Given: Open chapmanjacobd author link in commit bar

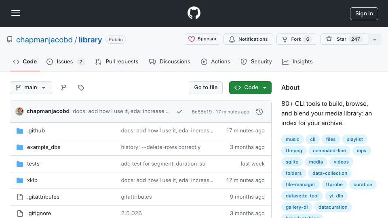Looking at the screenshot, I should pos(48,111).
